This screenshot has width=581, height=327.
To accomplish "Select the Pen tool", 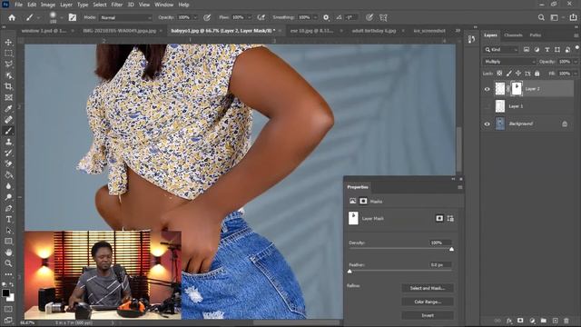I will click(x=8, y=208).
